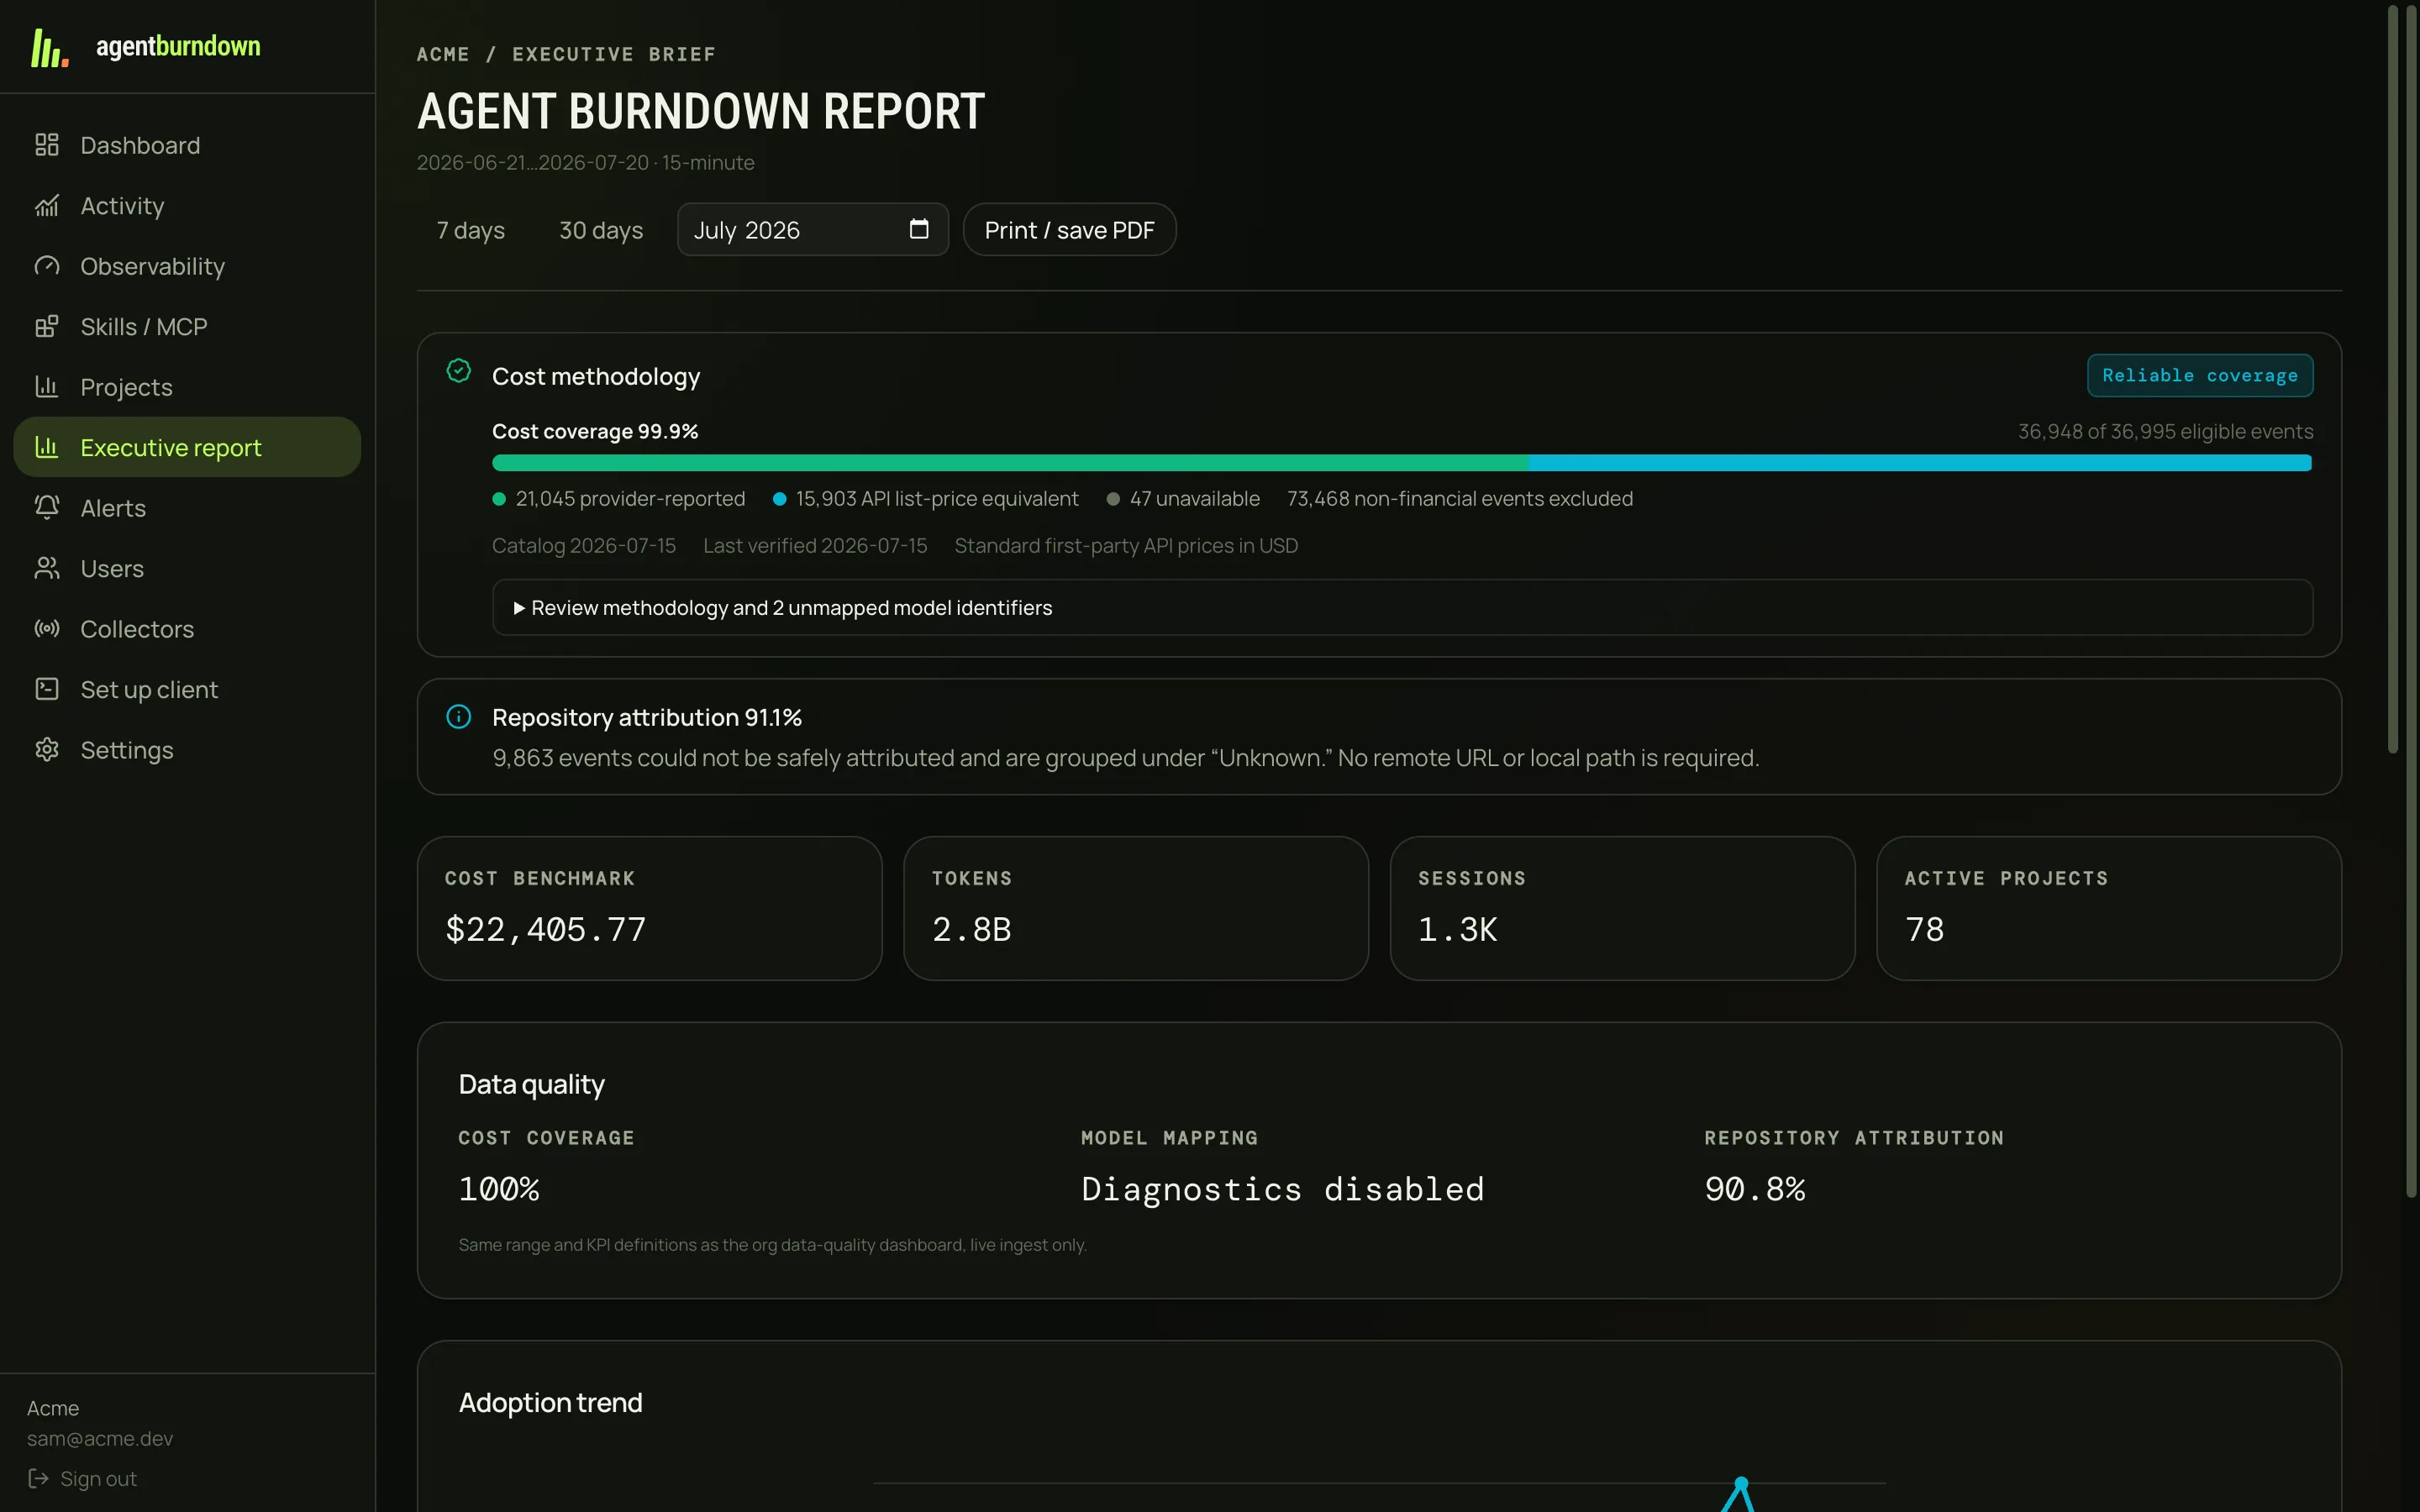Click the Settings gear icon

(47, 750)
